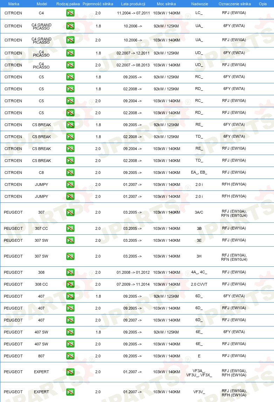Click the fuel icon in the C5 1.8 RD_ row
Screen dimensions: 274x402
pyautogui.click(x=70, y=89)
